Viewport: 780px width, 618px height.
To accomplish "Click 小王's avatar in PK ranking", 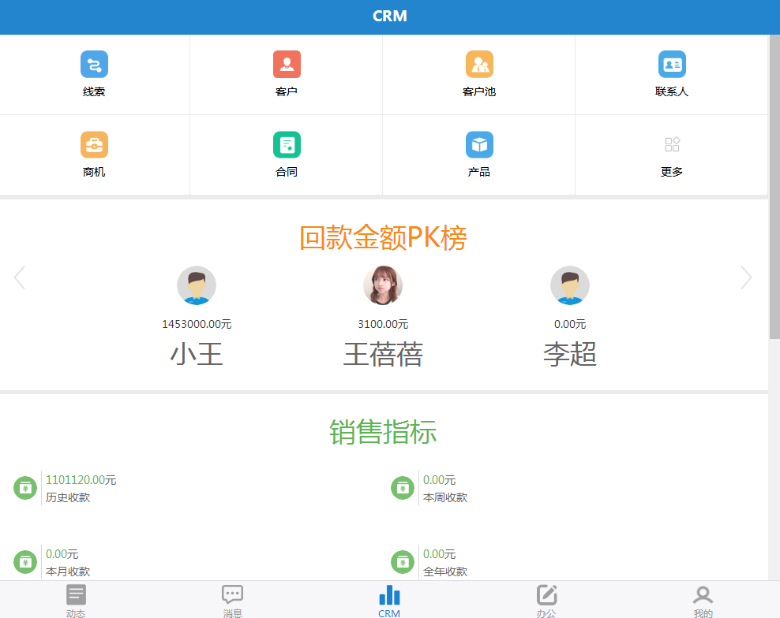I will click(197, 285).
